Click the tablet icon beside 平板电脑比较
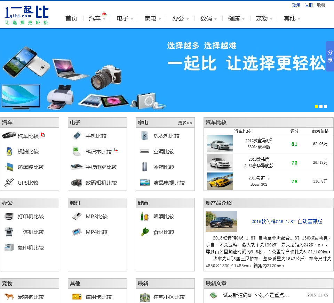This screenshot has height=303, width=334. (77, 167)
